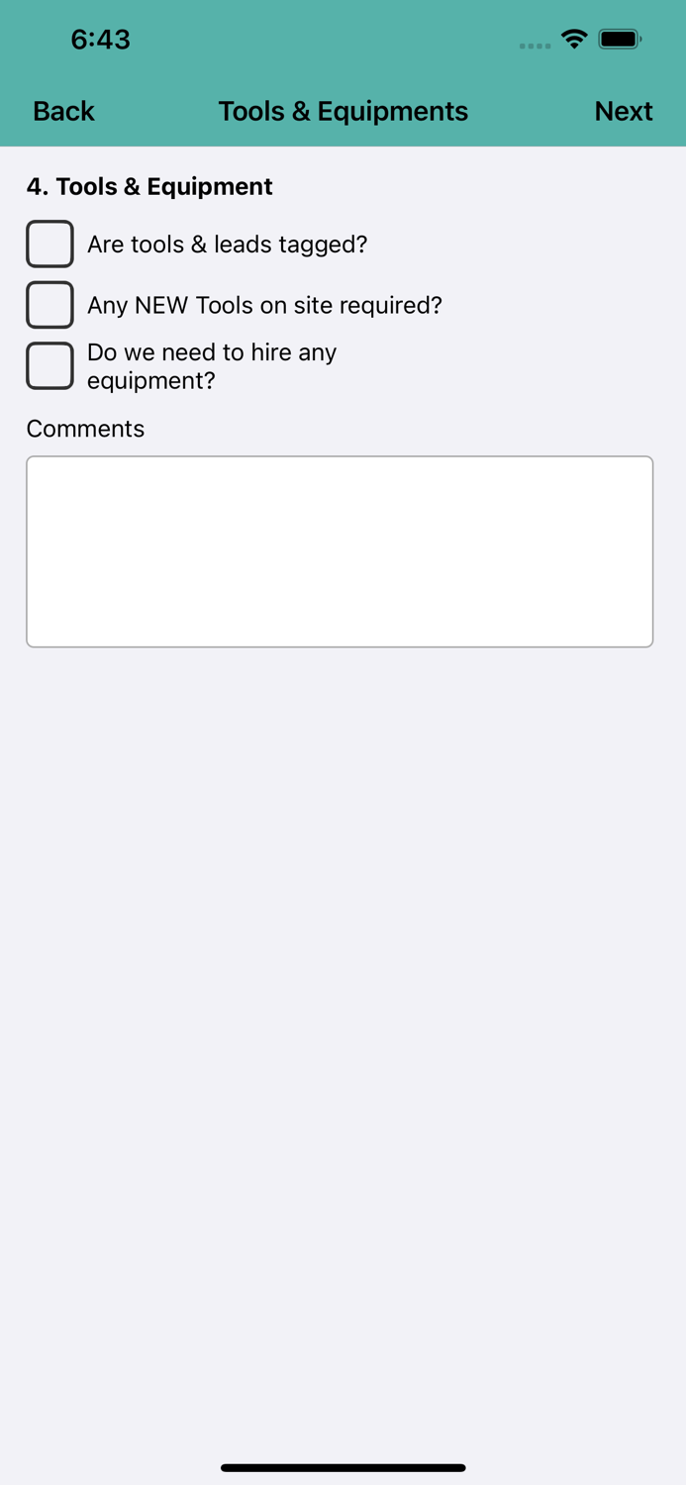Image resolution: width=686 pixels, height=1485 pixels.
Task: Tap the '4. Tools & Equipment' section heading
Action: [149, 186]
